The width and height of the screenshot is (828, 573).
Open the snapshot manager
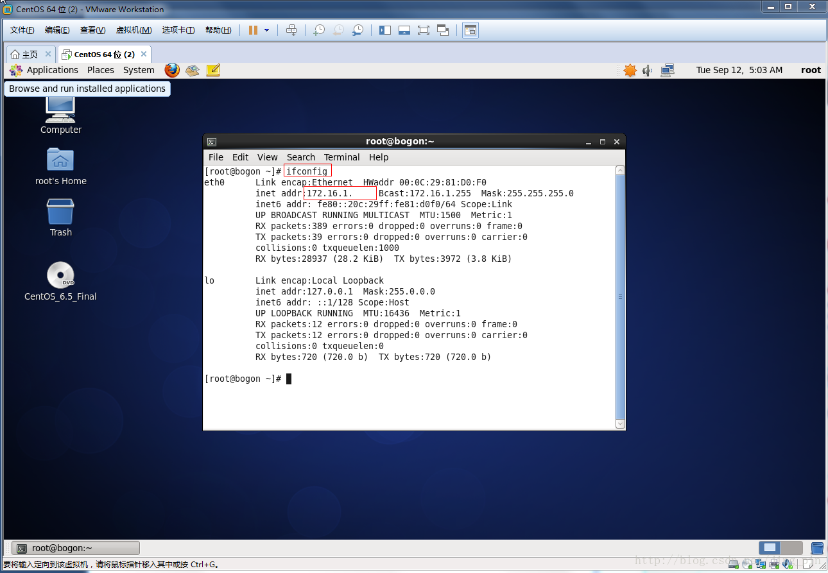tap(358, 30)
